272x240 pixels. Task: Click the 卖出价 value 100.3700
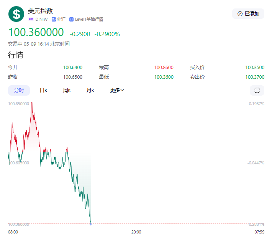254,77
